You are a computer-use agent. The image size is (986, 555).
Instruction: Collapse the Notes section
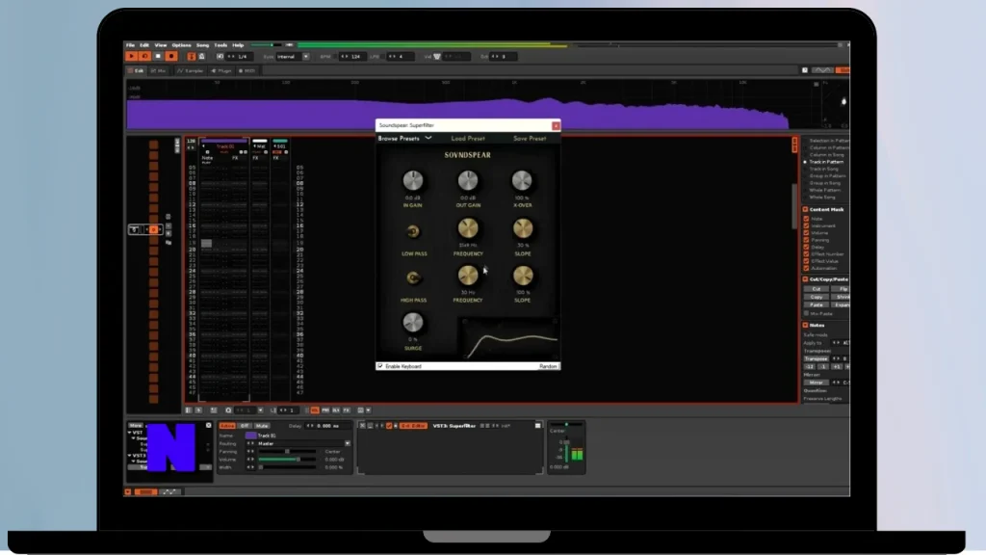pyautogui.click(x=806, y=326)
